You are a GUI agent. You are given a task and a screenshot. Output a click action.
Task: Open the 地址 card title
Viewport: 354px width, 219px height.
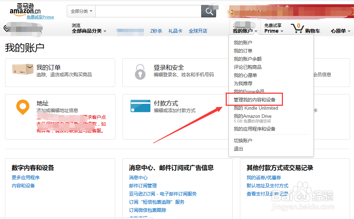click(42, 103)
